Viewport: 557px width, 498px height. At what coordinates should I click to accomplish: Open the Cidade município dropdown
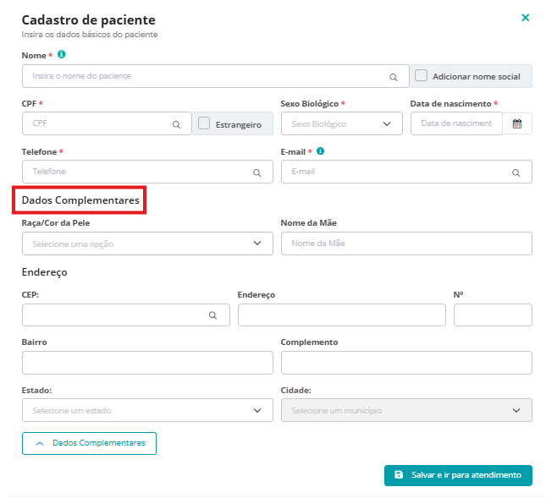coord(406,410)
